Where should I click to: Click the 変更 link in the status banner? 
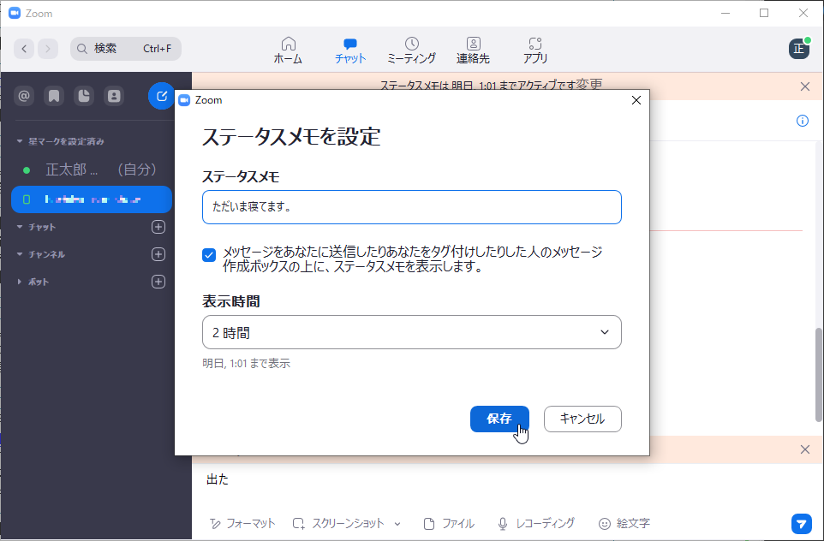[x=590, y=85]
